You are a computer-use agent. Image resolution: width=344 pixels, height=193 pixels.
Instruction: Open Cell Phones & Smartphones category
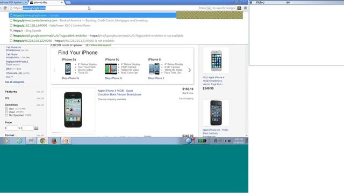[13, 49]
